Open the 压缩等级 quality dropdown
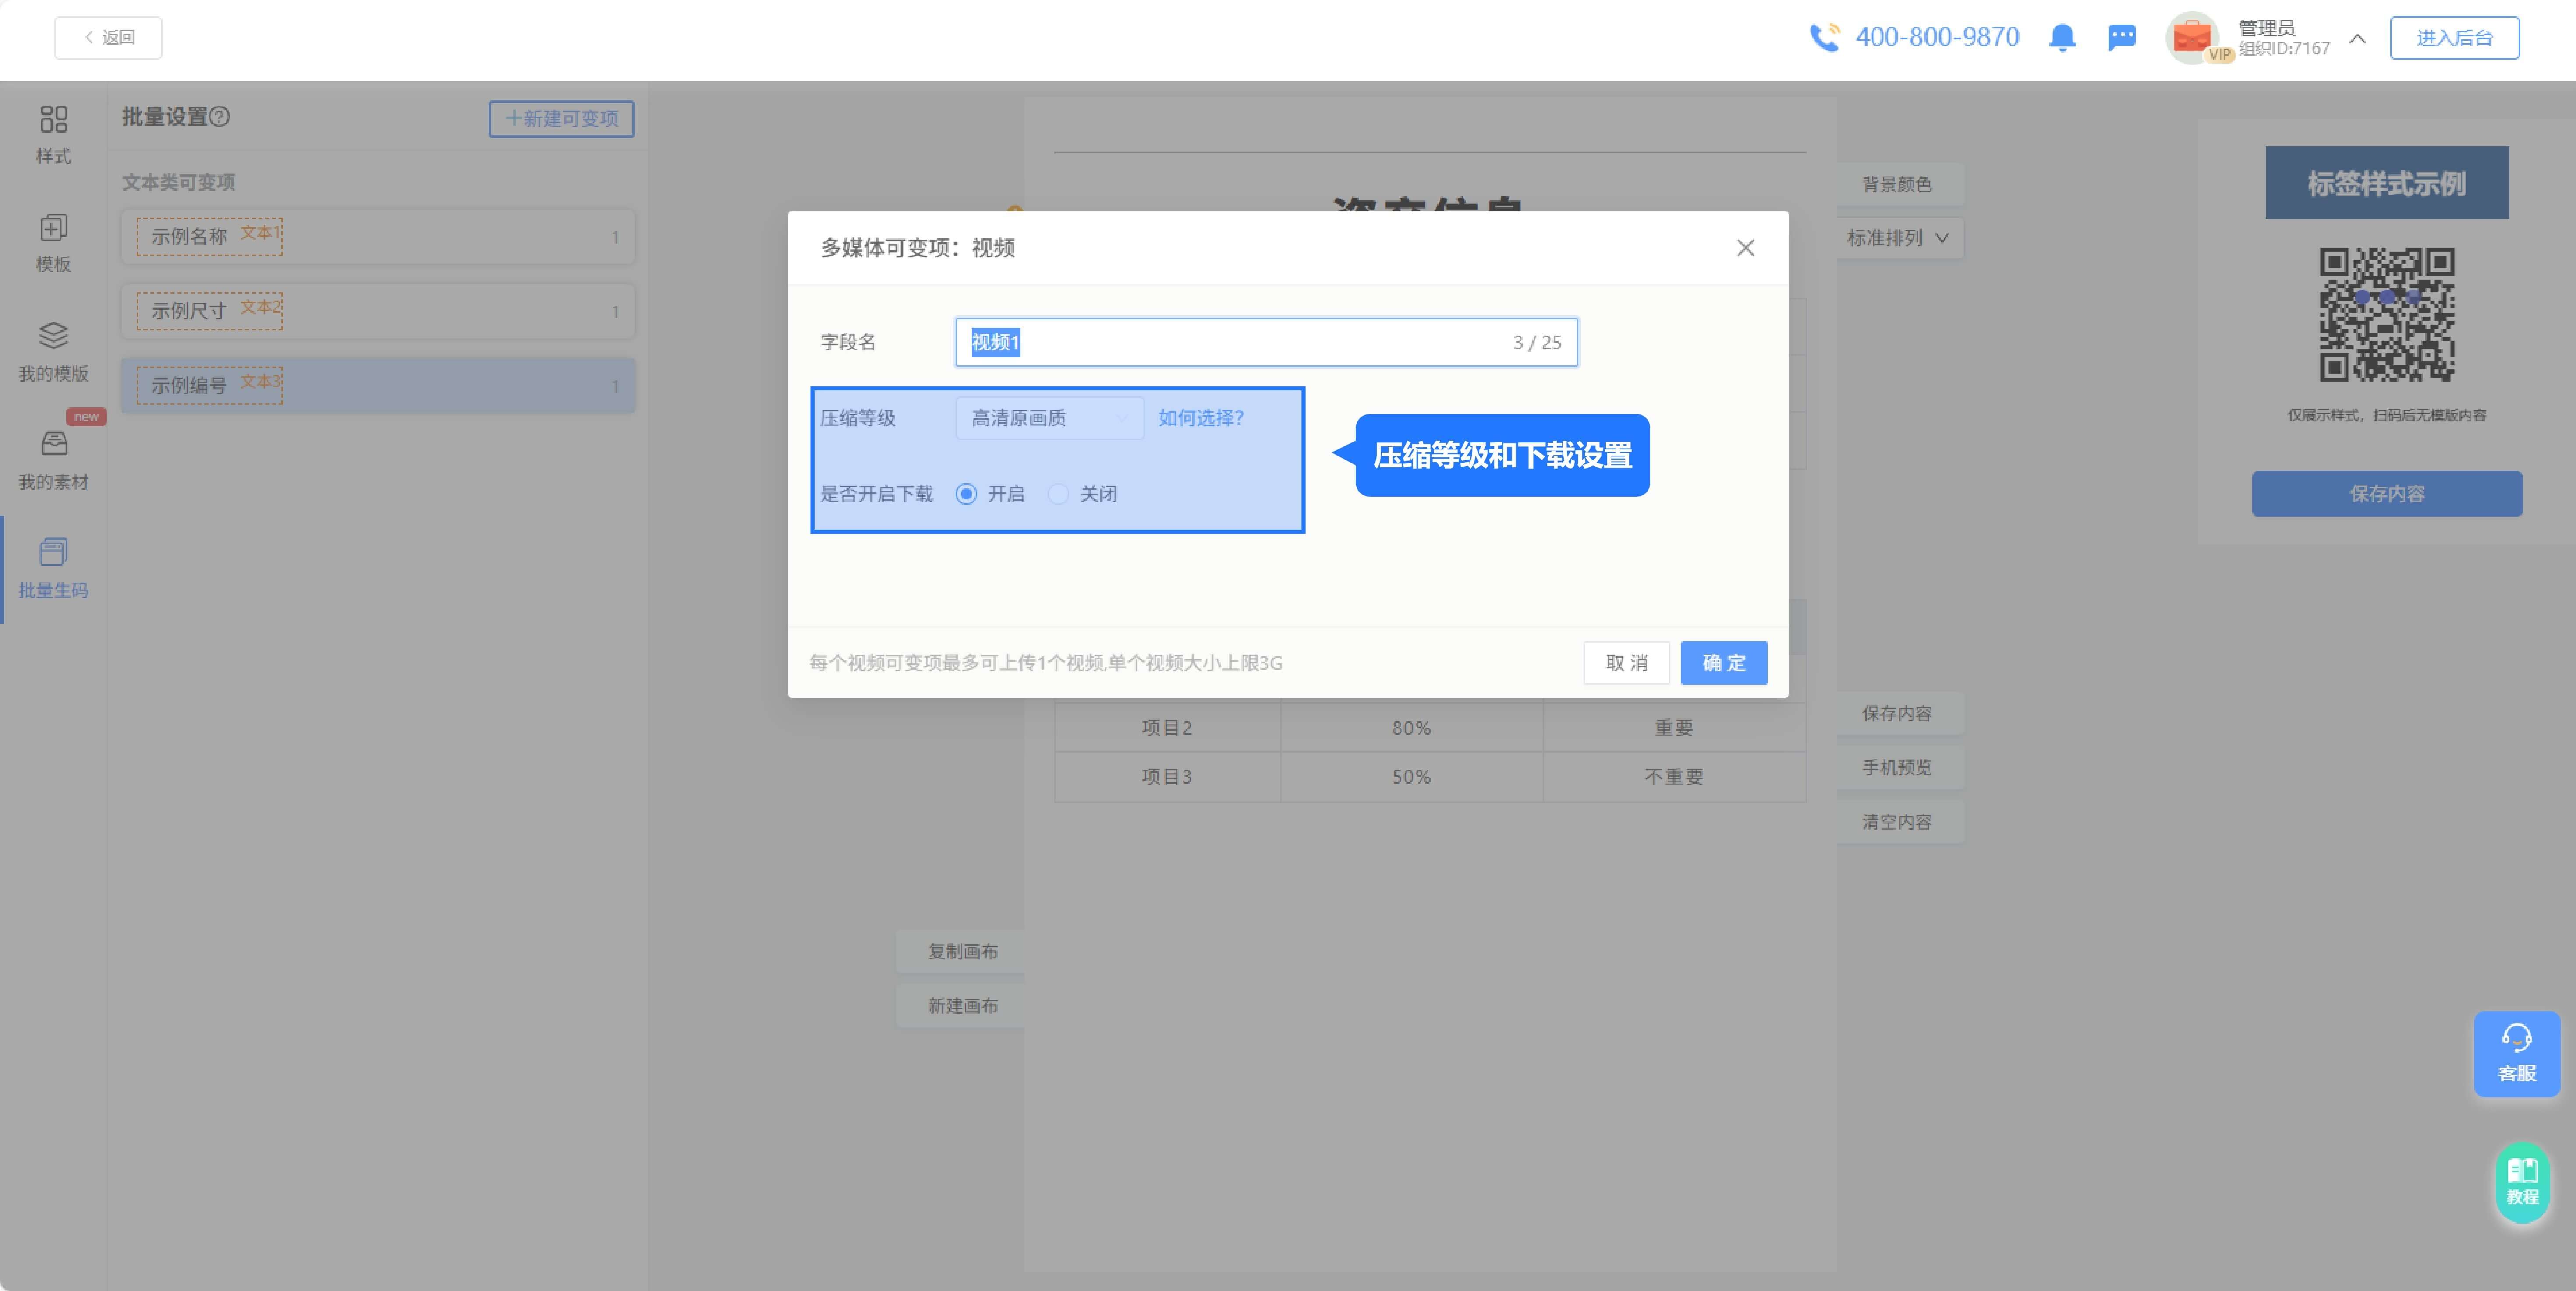The height and width of the screenshot is (1291, 2576). click(x=1048, y=418)
